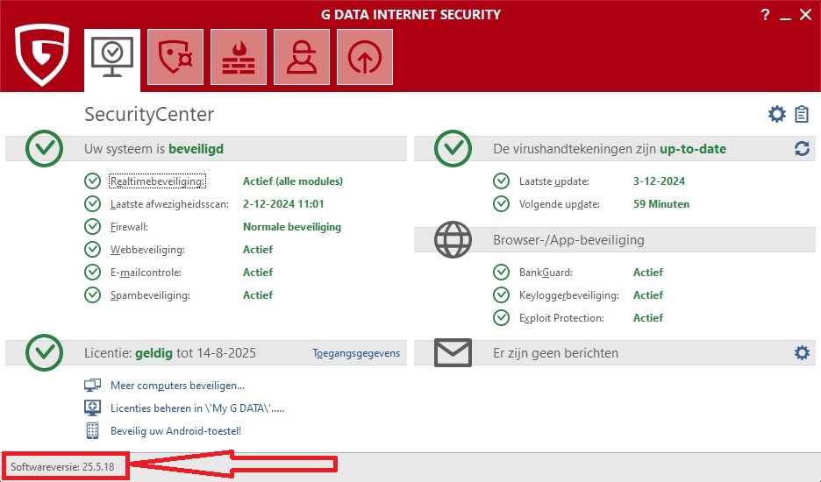This screenshot has width=821, height=482.
Task: Click Laatste afwezigheidsscan label
Action: click(x=169, y=204)
